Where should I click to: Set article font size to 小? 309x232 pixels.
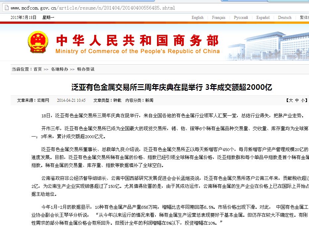click(303, 100)
